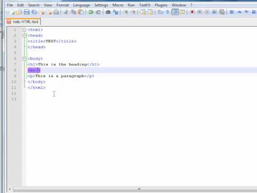Create a new document with New icon

pos(13,12)
